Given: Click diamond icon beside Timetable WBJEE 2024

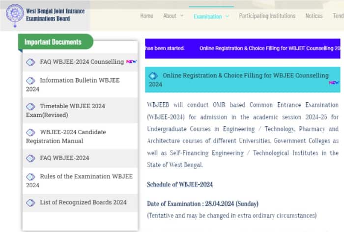Looking at the screenshot, I should point(31,106).
